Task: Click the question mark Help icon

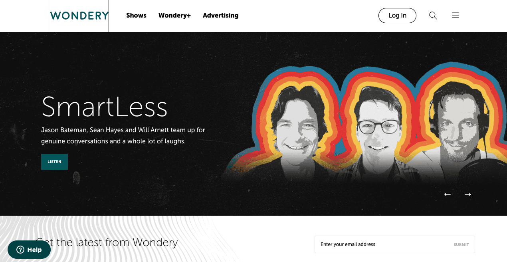Action: pyautogui.click(x=20, y=250)
